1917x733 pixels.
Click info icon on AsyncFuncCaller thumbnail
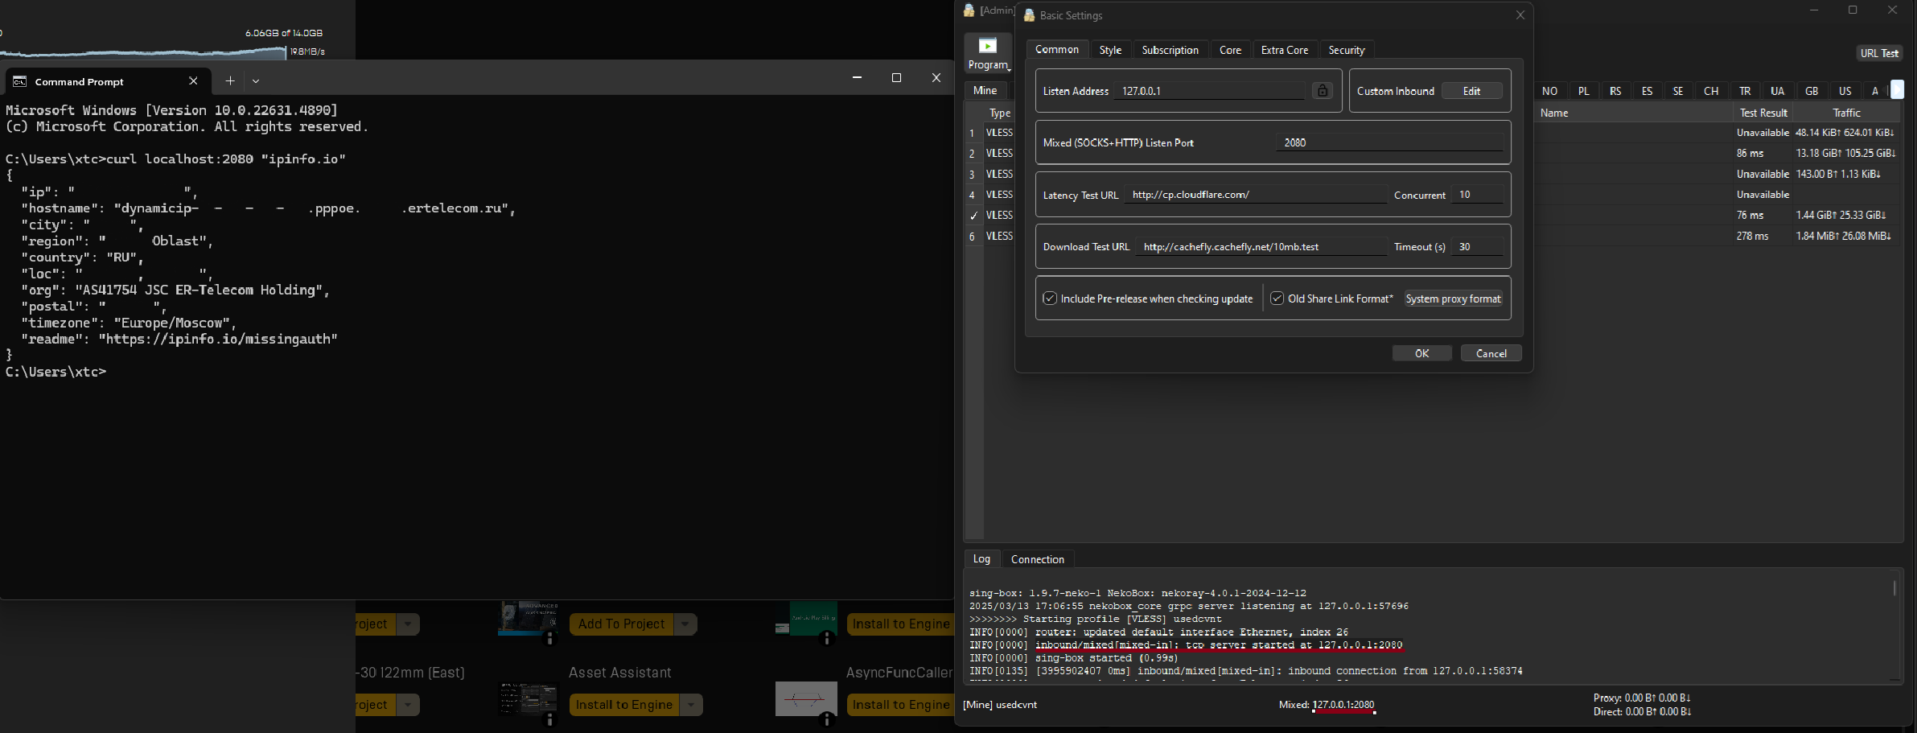(826, 719)
